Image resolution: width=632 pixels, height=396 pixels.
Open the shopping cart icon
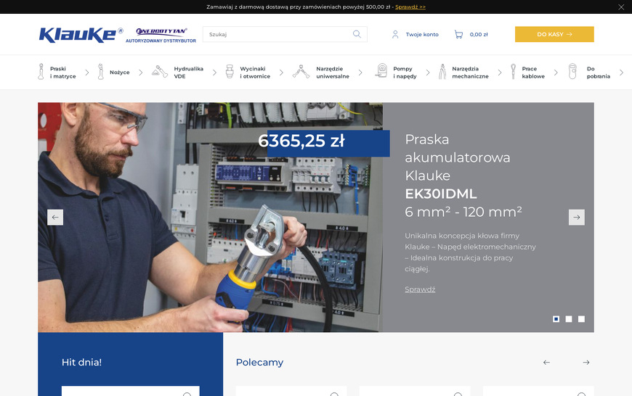coord(458,35)
